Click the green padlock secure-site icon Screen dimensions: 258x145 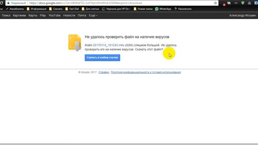[8, 3]
